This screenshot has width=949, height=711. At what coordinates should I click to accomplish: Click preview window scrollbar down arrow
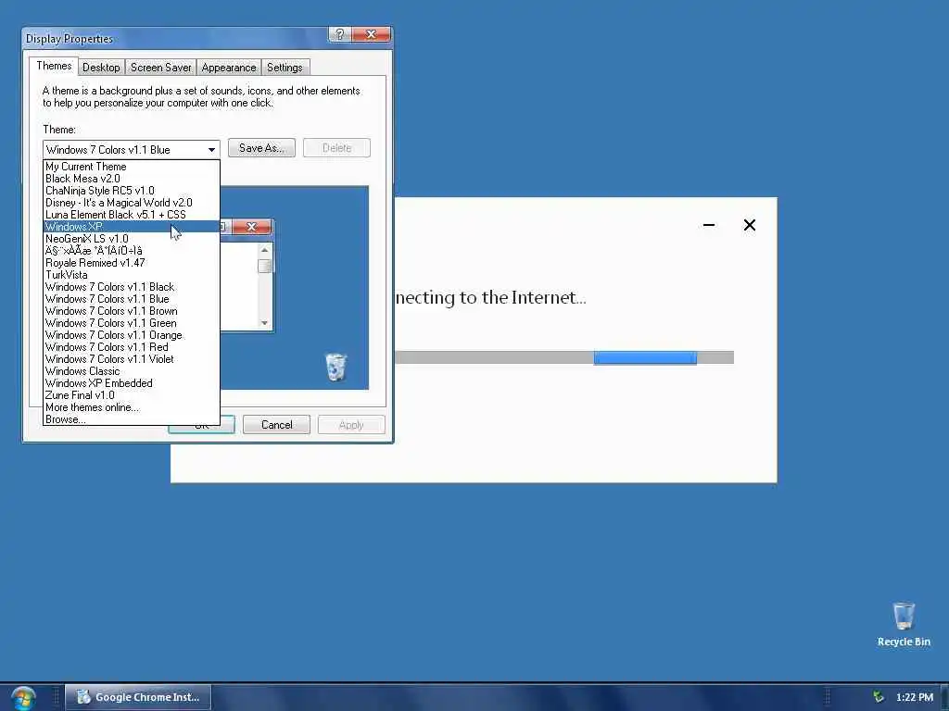[264, 323]
